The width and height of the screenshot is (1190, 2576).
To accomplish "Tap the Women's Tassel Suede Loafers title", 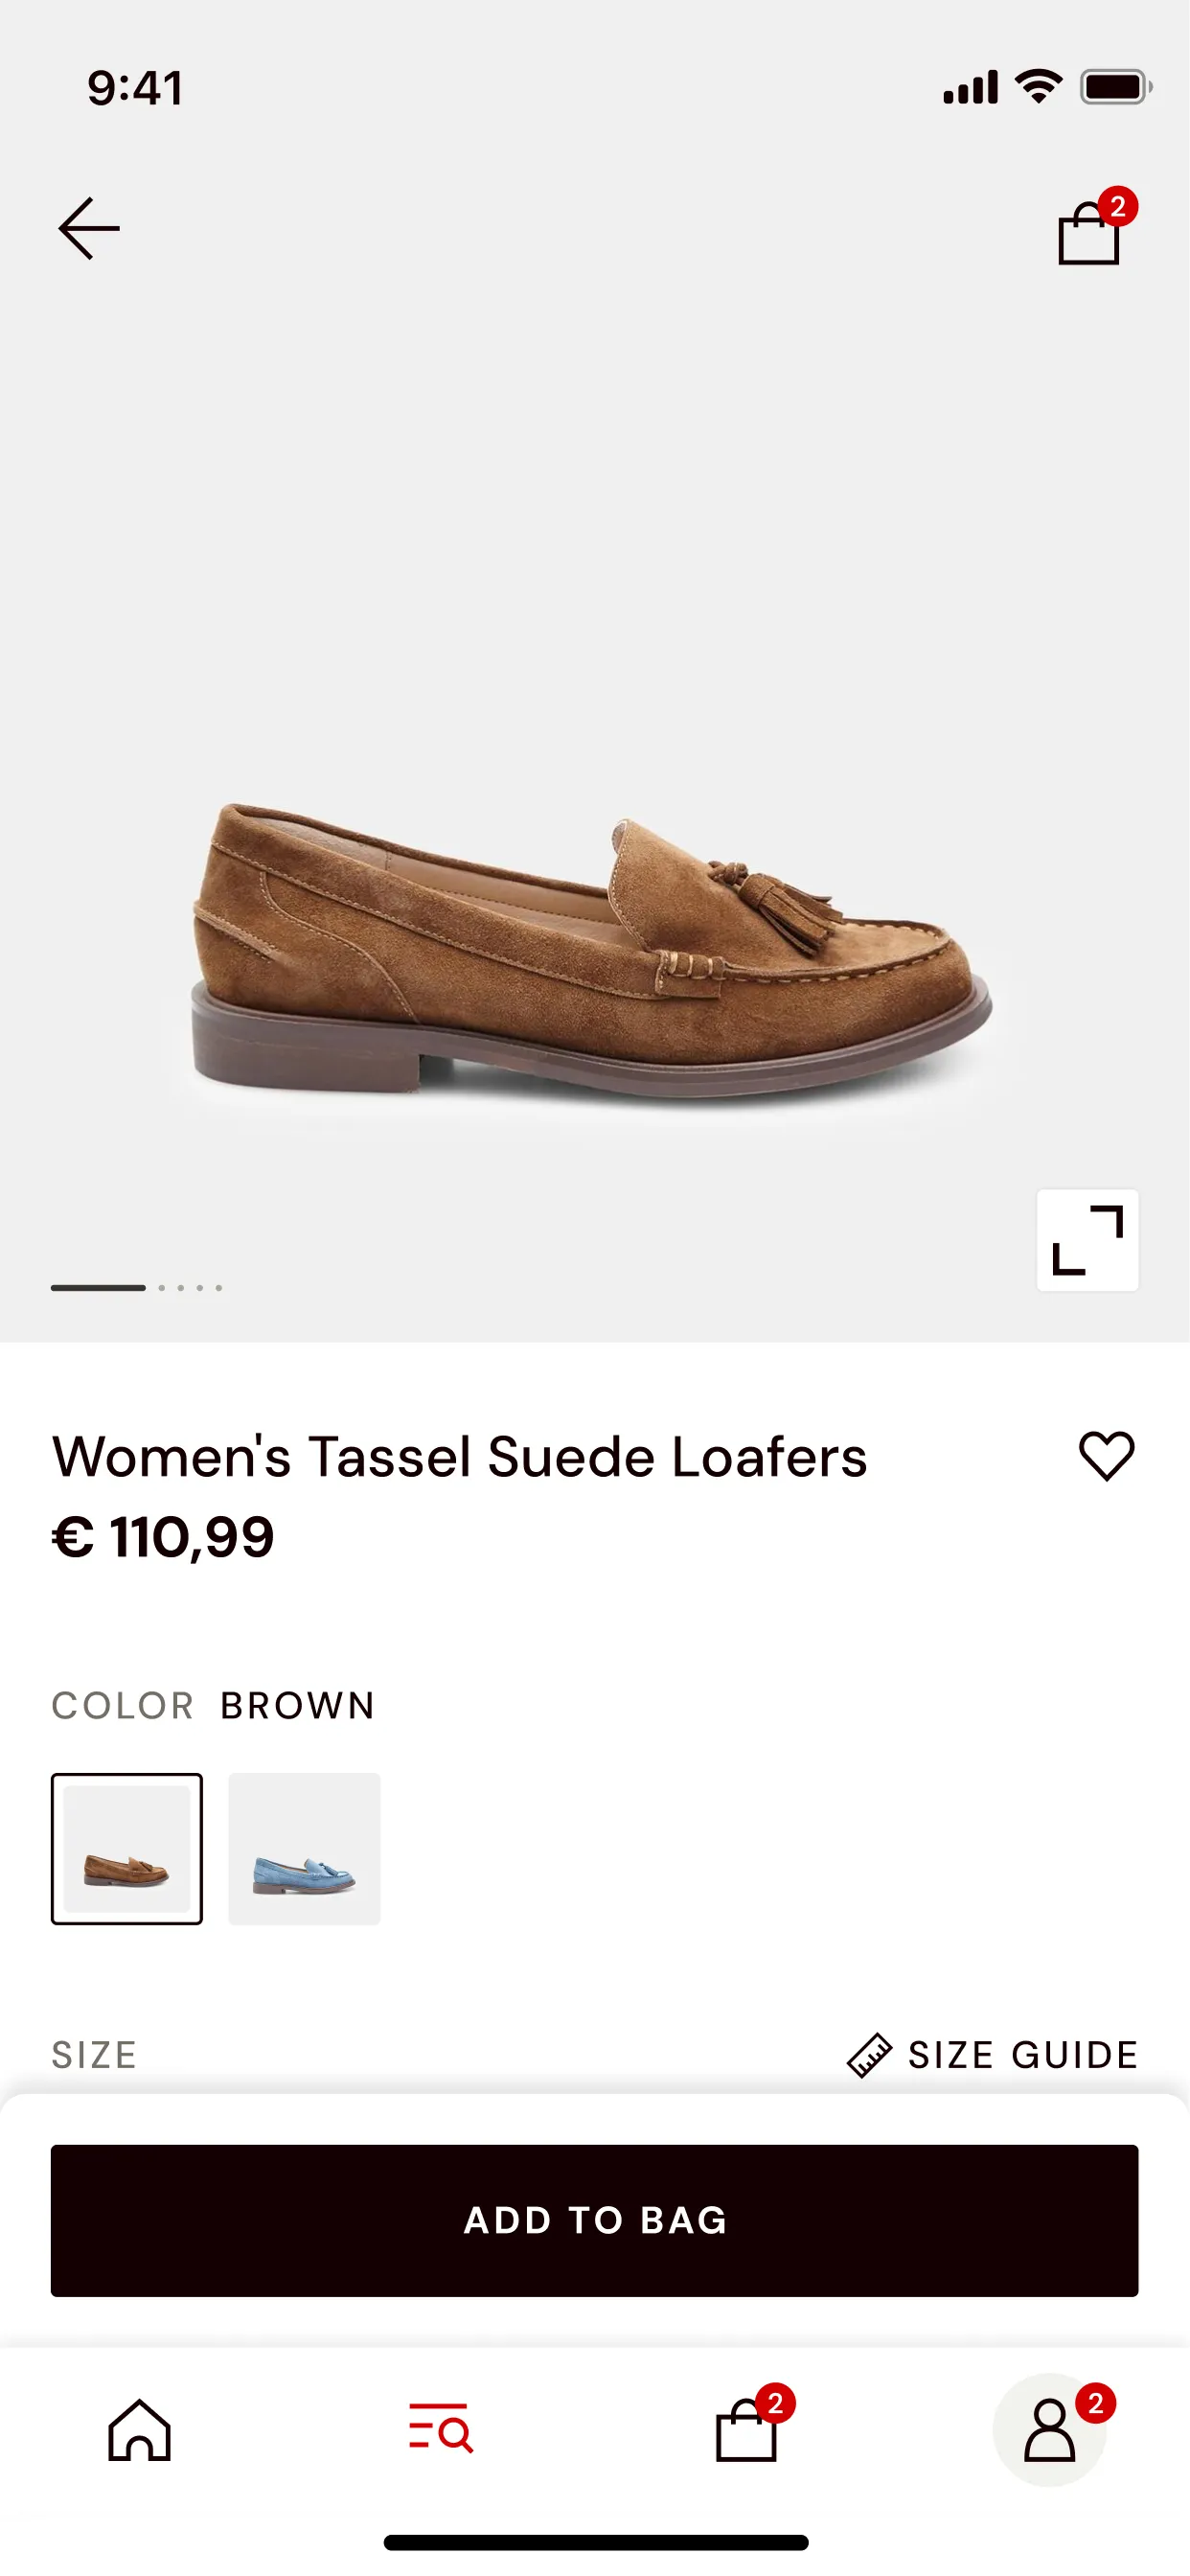I will pos(459,1457).
